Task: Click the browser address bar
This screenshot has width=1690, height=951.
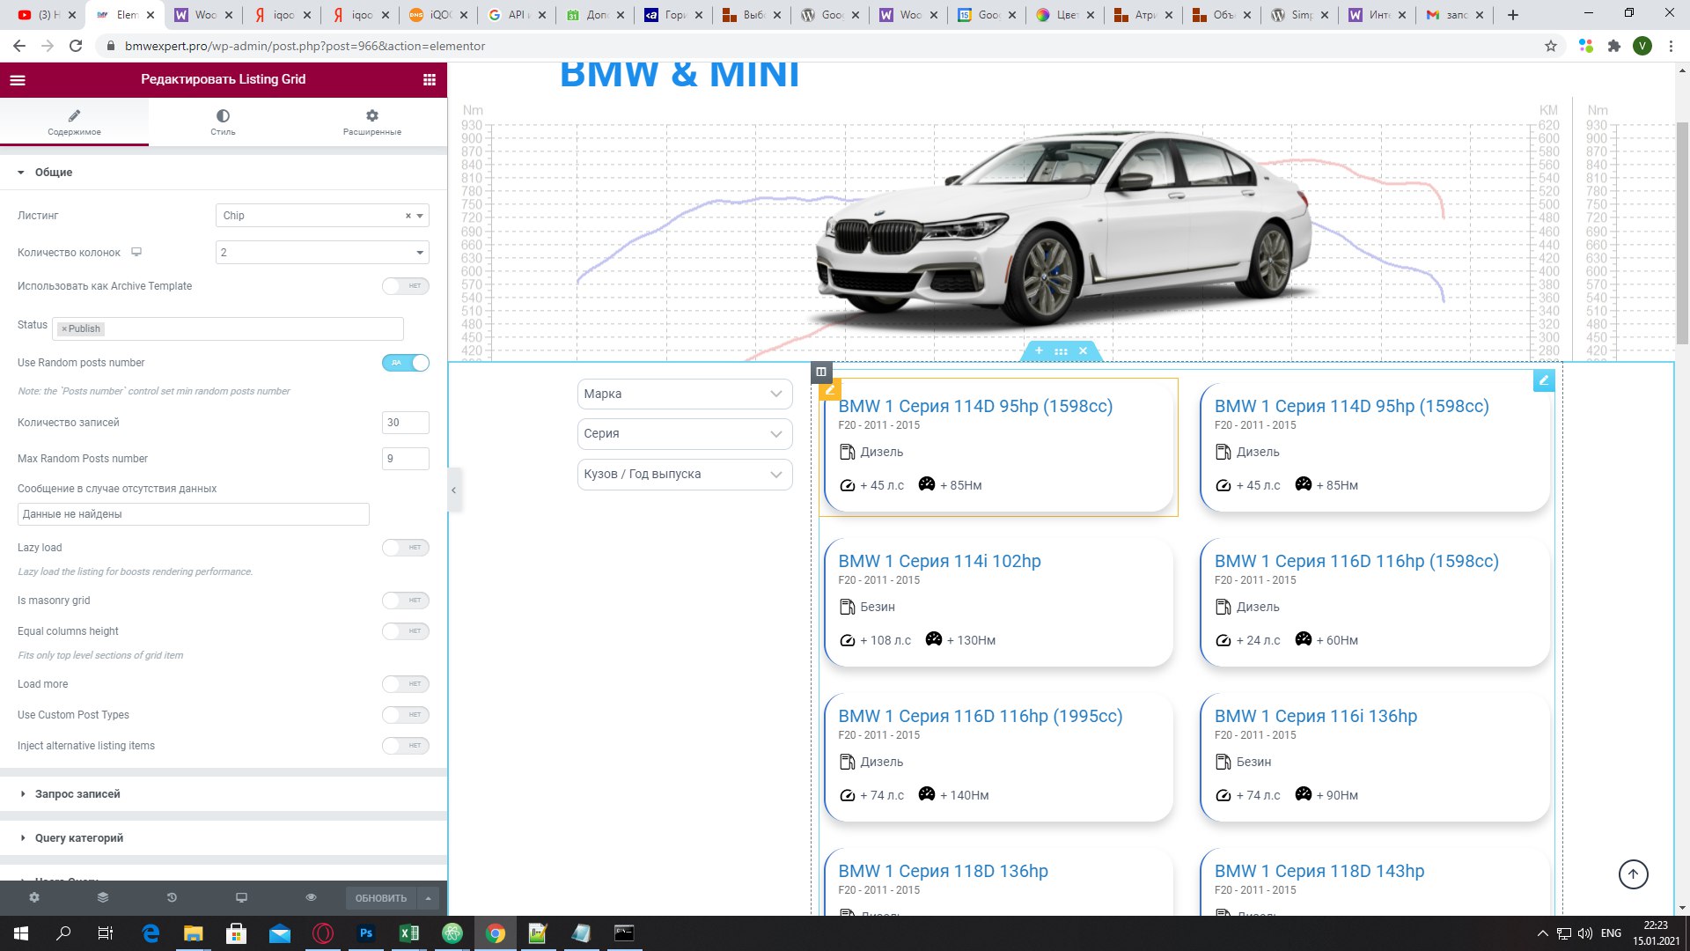Action: [x=819, y=46]
